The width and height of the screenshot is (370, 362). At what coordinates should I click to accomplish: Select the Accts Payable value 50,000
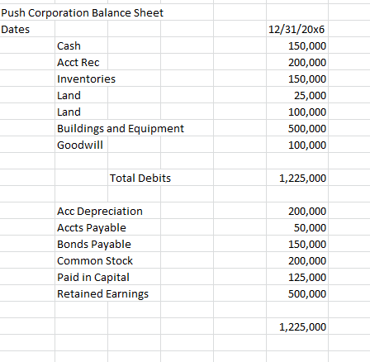point(310,228)
